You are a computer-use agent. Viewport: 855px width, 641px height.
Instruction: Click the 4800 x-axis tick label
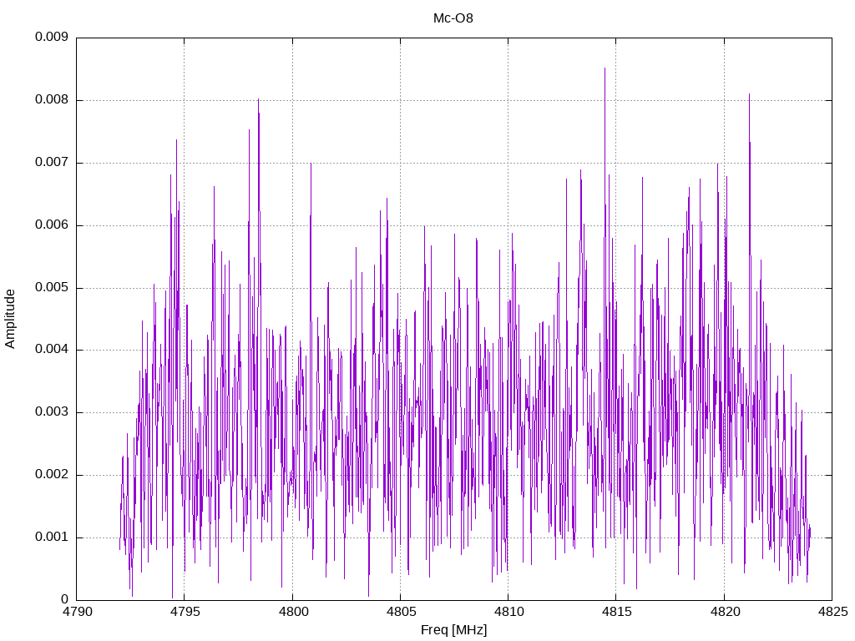click(293, 612)
